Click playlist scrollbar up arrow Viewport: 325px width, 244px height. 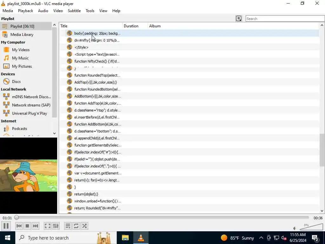322,25
